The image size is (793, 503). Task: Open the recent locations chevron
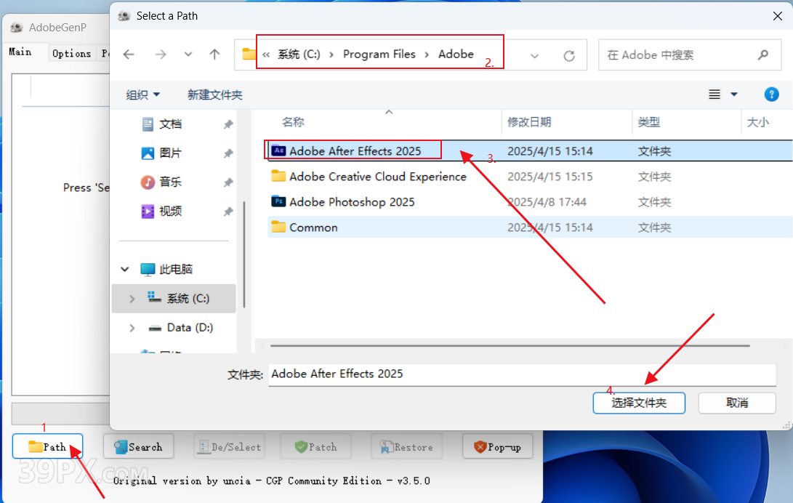188,55
